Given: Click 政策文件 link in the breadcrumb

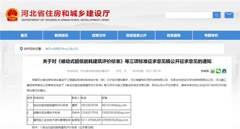Looking at the screenshot, I should pos(59,48).
